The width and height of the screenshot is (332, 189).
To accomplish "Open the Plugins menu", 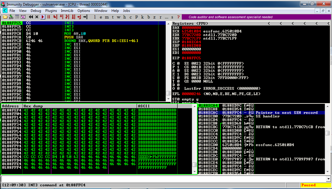I will [51, 10].
